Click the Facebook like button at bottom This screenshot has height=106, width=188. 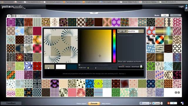145,103
